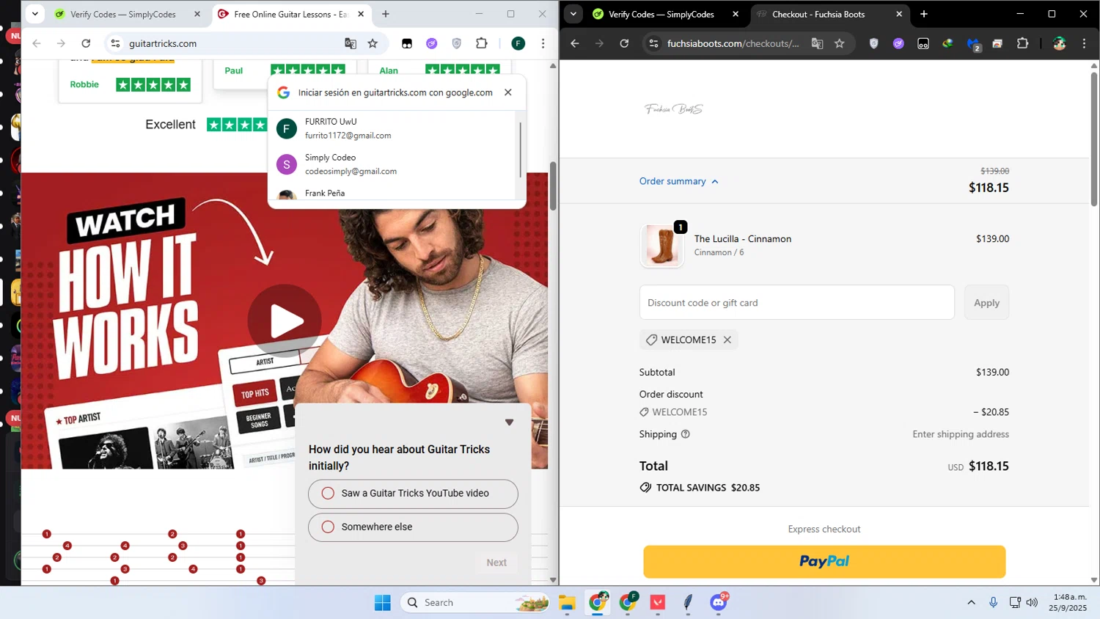1100x619 pixels.
Task: Collapse the Order summary
Action: [x=679, y=181]
